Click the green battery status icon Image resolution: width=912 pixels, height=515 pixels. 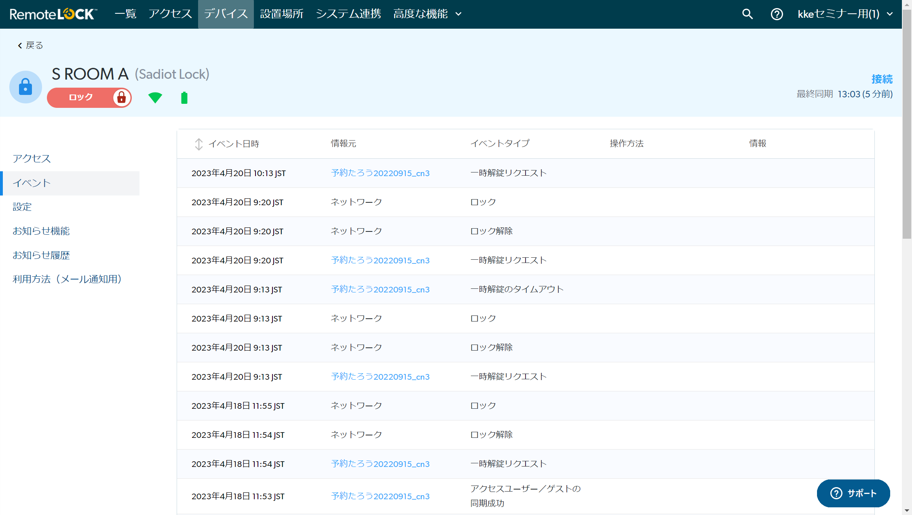[184, 98]
